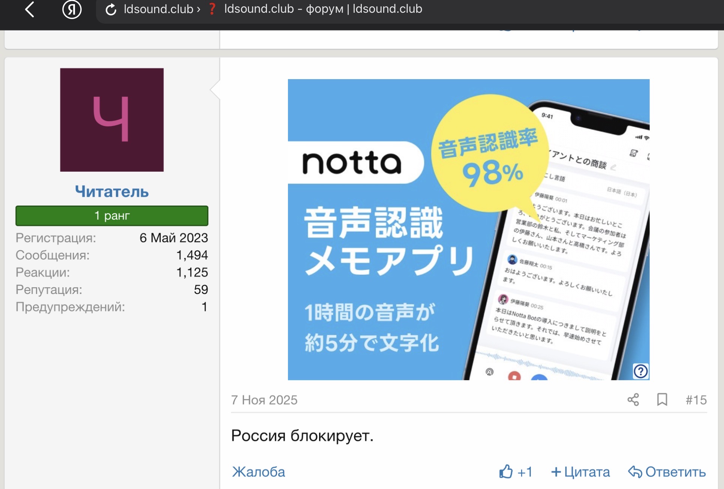The width and height of the screenshot is (724, 489).
Task: Click the +1 reaction count
Action: 525,472
